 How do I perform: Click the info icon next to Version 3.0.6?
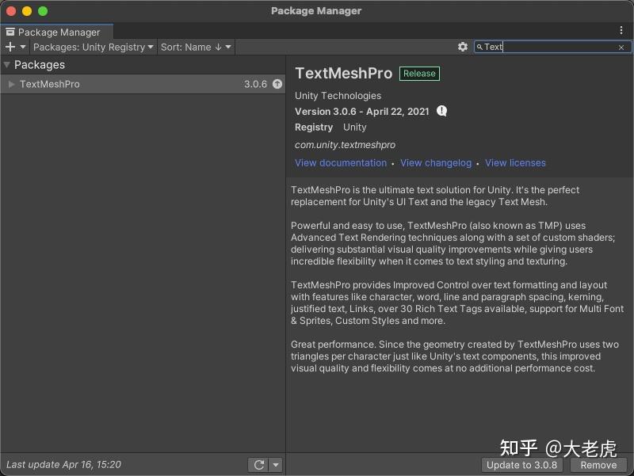tap(441, 111)
